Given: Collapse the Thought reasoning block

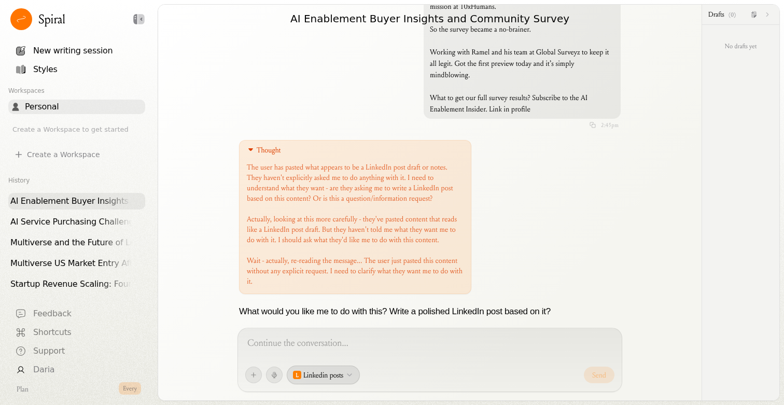Looking at the screenshot, I should 251,150.
